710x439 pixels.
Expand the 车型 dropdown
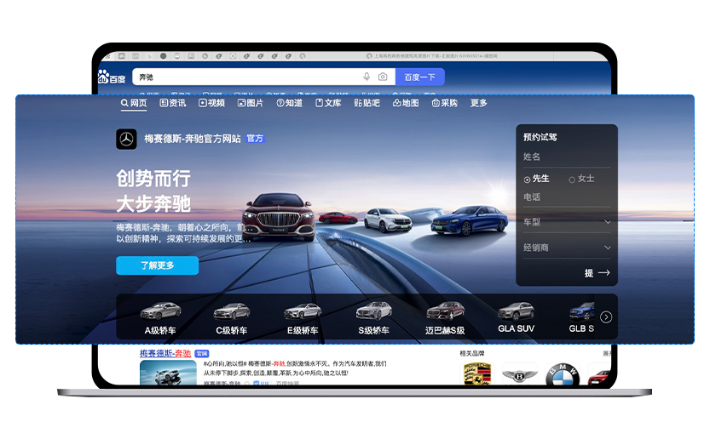[567, 222]
